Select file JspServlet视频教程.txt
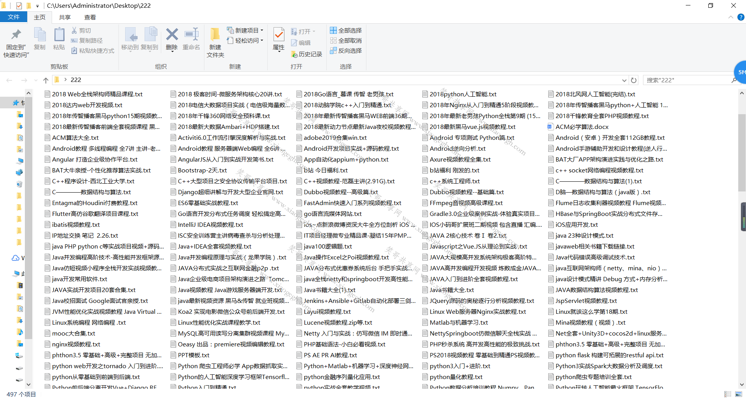746x400 pixels. (x=583, y=301)
